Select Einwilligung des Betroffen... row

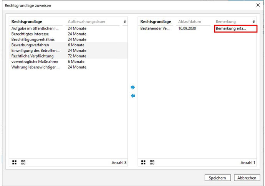pyautogui.click(x=68, y=51)
